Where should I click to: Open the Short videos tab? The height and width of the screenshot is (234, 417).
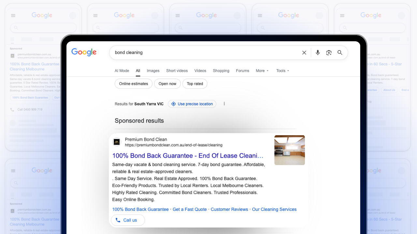click(x=177, y=71)
